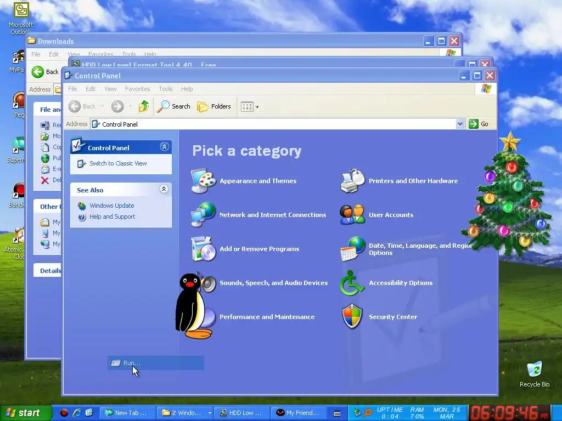Click Switch to Classic View link
The width and height of the screenshot is (562, 421).
point(118,163)
